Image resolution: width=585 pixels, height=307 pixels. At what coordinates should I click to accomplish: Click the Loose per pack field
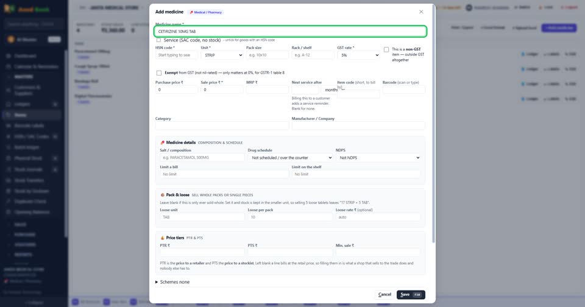[290, 217]
